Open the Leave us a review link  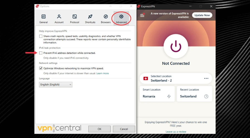pyautogui.click(x=176, y=132)
